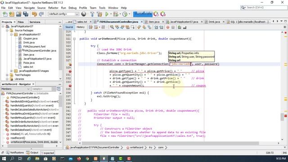Toggle Highlight Search icon in editor toolbar
Image resolution: width=288 pixels, height=162 pixels.
(x=127, y=27)
